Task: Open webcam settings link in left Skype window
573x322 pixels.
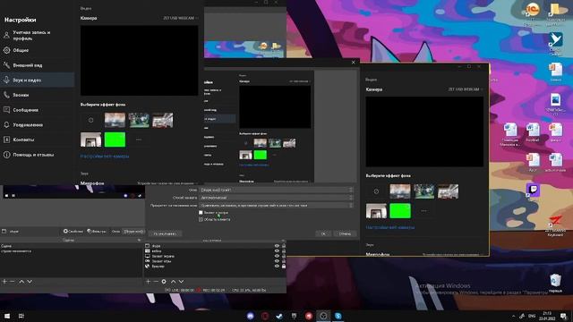Action: click(105, 157)
